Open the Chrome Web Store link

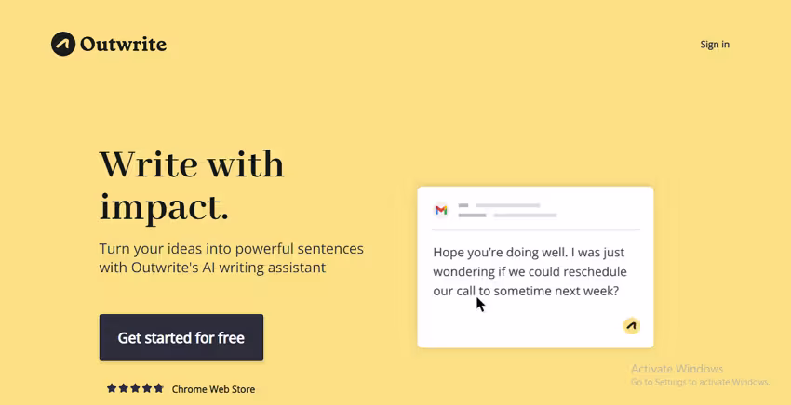coord(213,389)
